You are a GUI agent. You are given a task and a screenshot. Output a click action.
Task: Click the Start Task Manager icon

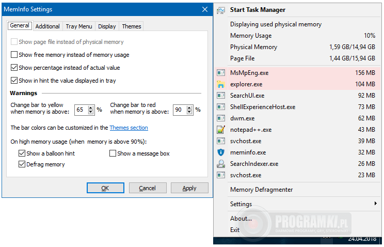tap(221, 10)
